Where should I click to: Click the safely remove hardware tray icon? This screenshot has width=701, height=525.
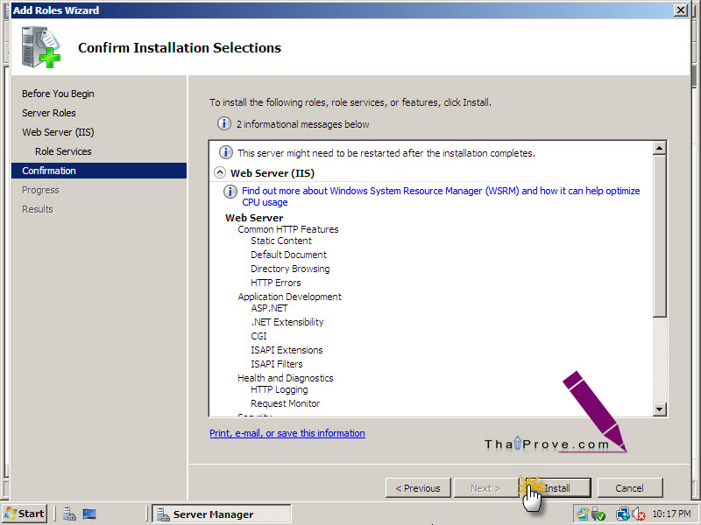(598, 514)
